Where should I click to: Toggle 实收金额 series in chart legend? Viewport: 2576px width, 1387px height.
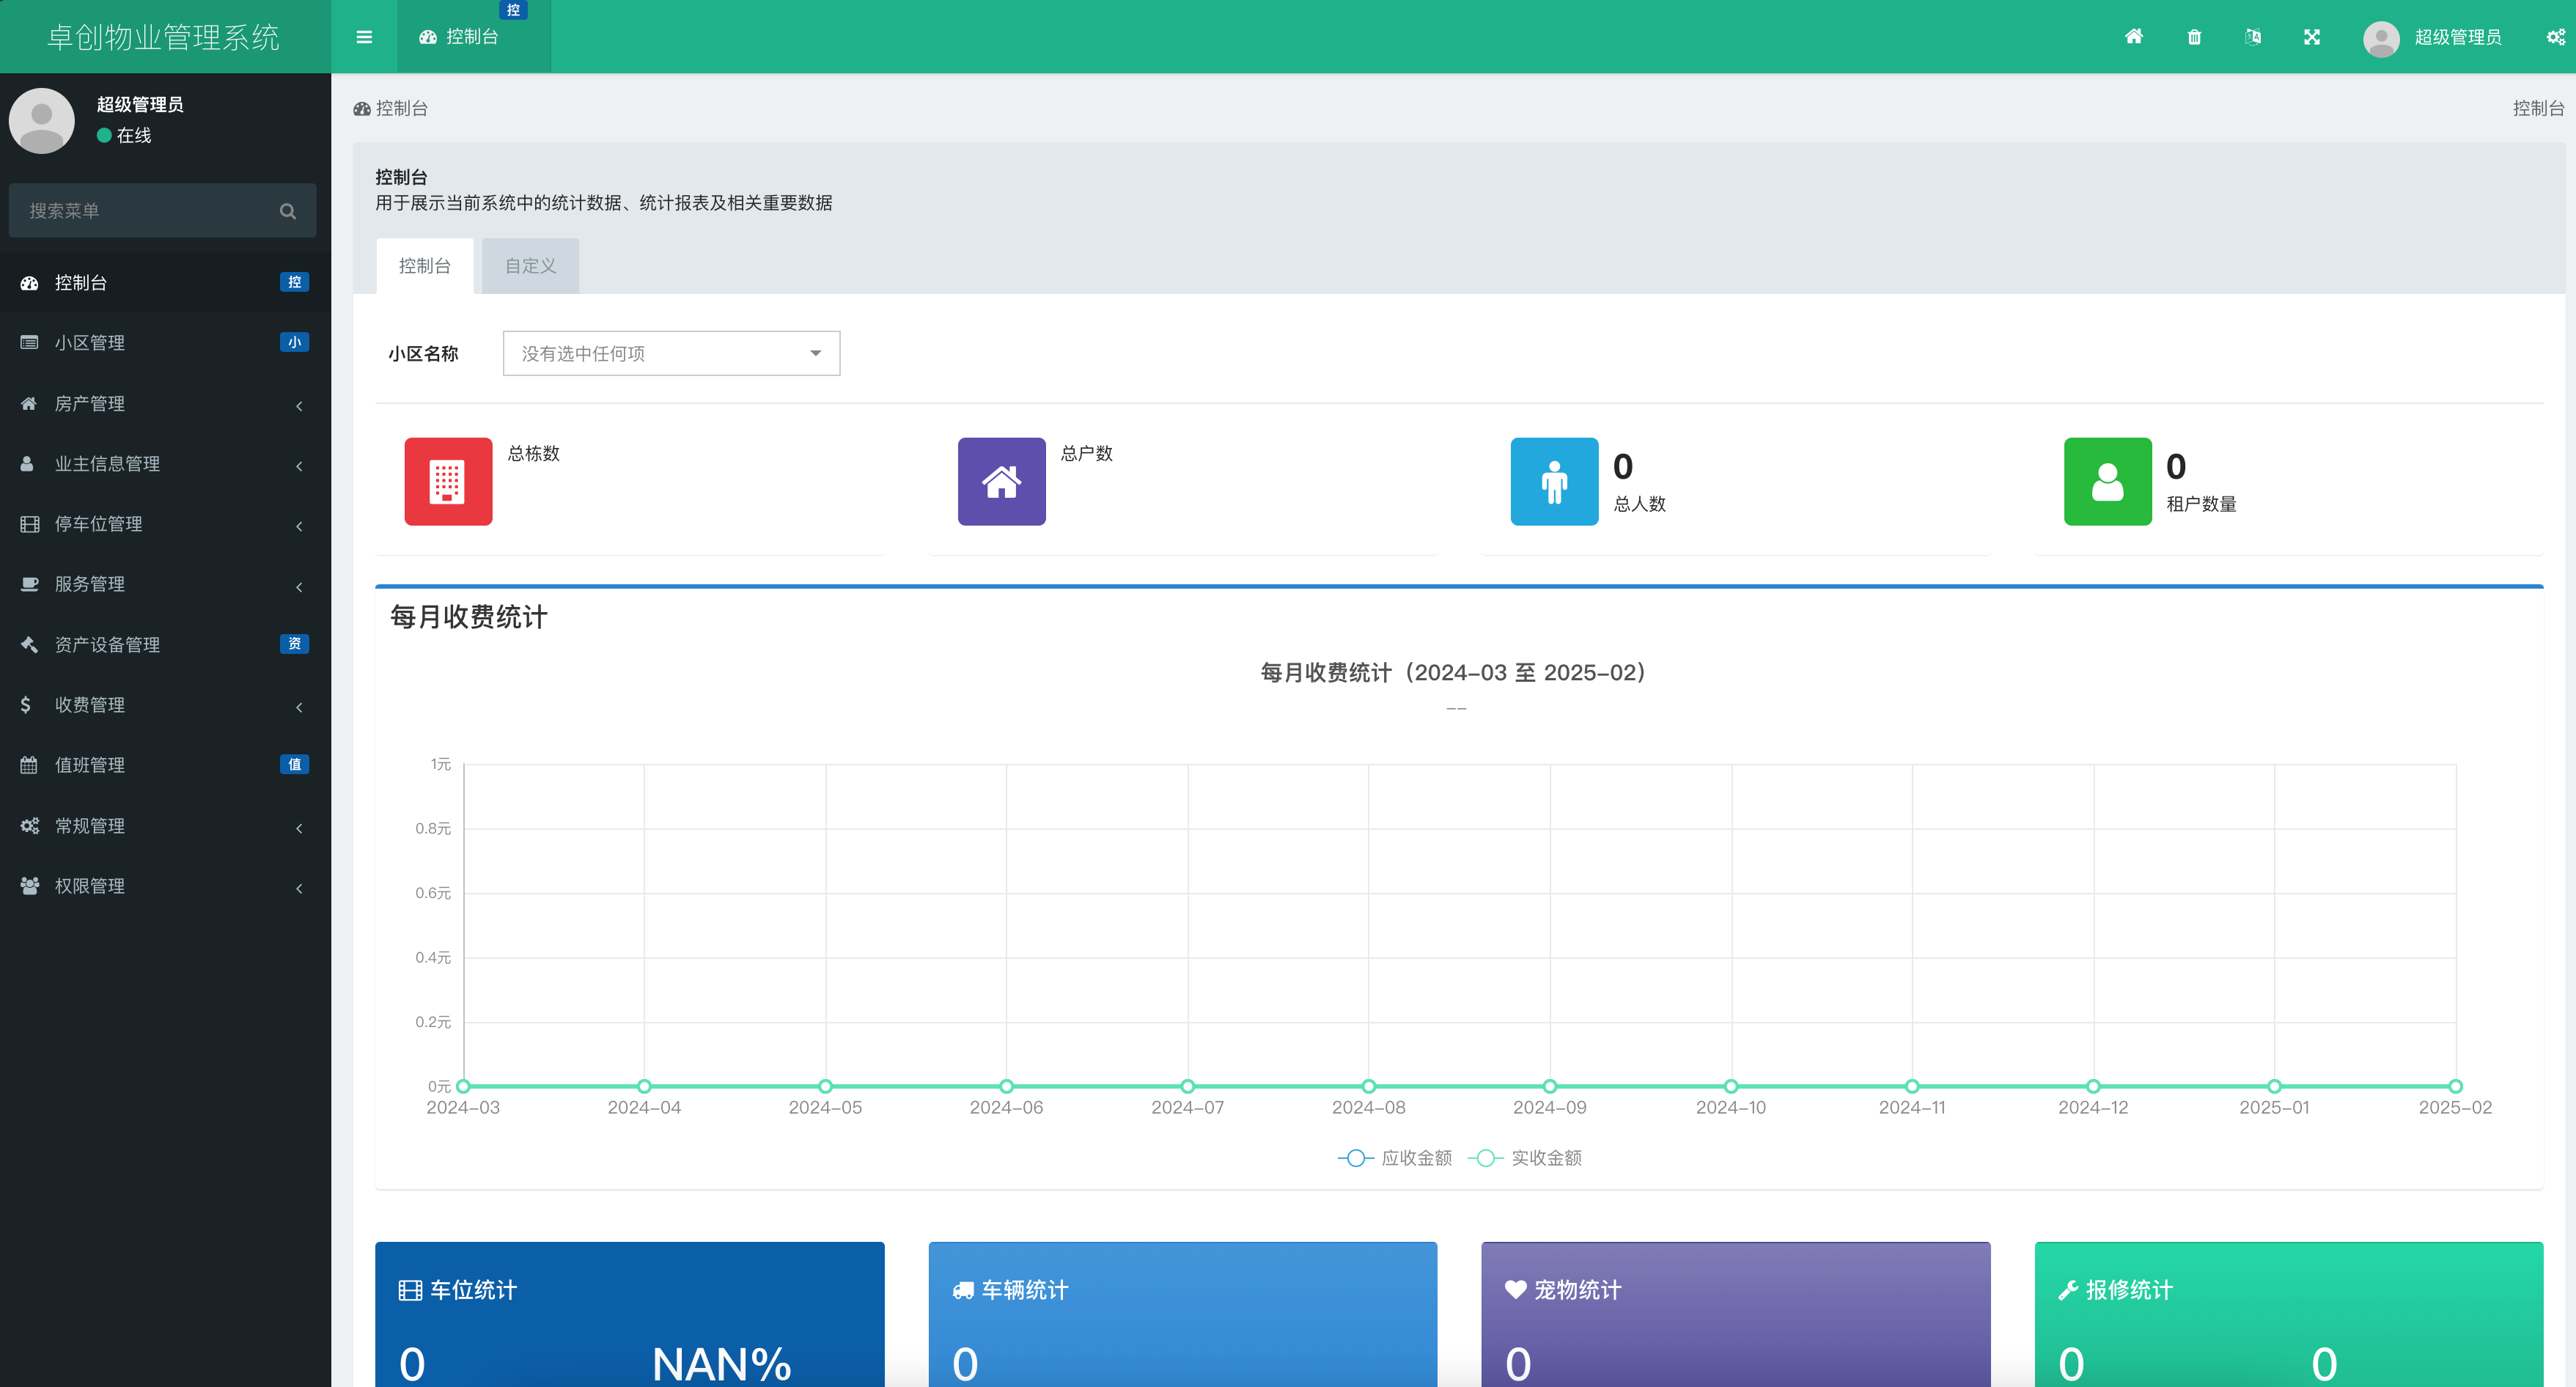(x=1525, y=1157)
